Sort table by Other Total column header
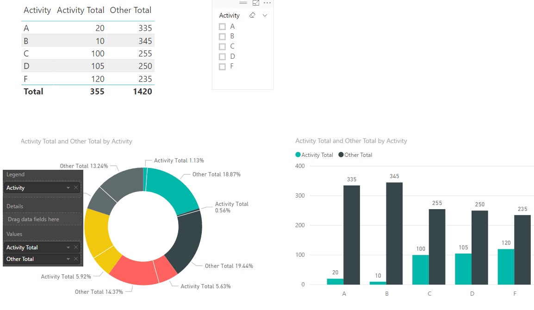 (x=130, y=10)
